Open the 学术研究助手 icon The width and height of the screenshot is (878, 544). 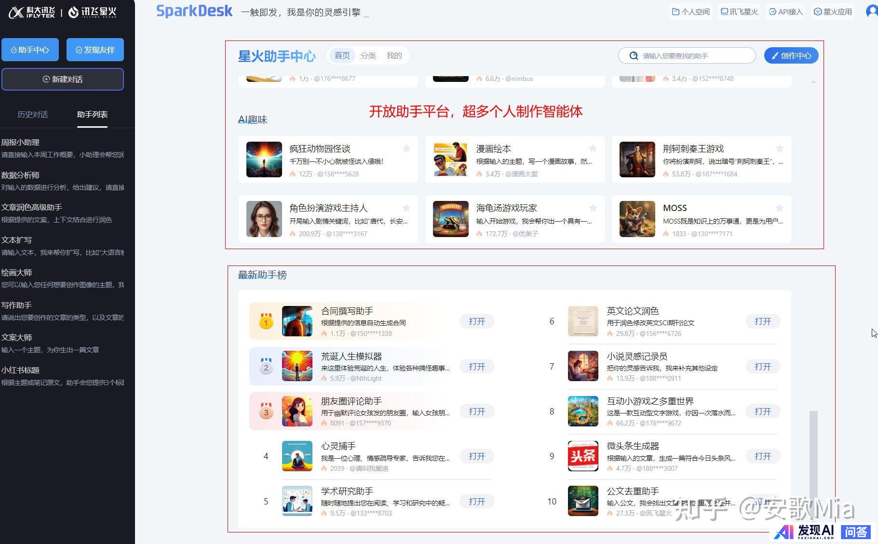pyautogui.click(x=297, y=501)
